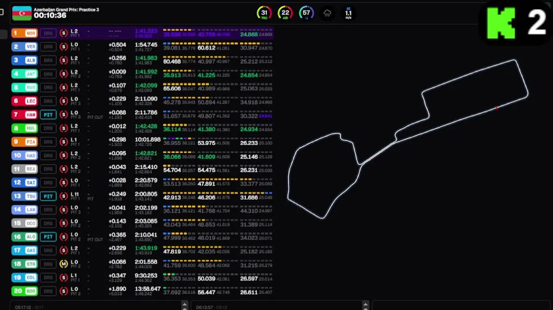The width and height of the screenshot is (553, 310).
Task: Select PIA driver badge in position 9
Action: click(25, 142)
